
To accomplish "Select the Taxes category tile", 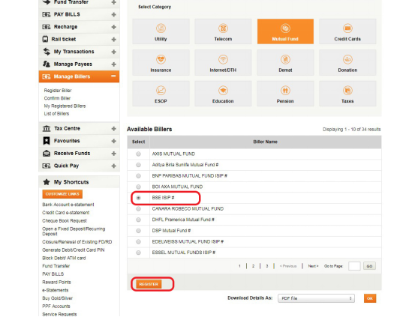I will 347,94.
